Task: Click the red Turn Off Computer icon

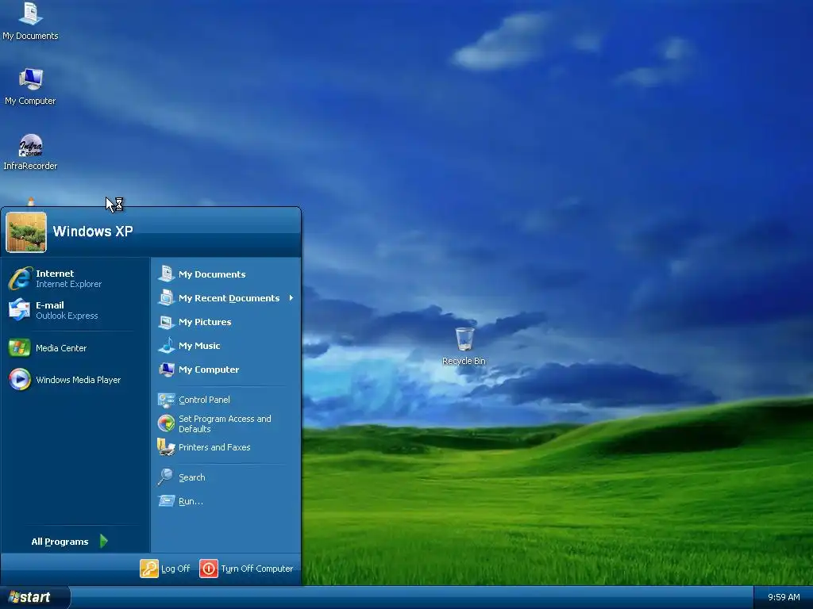Action: point(209,569)
